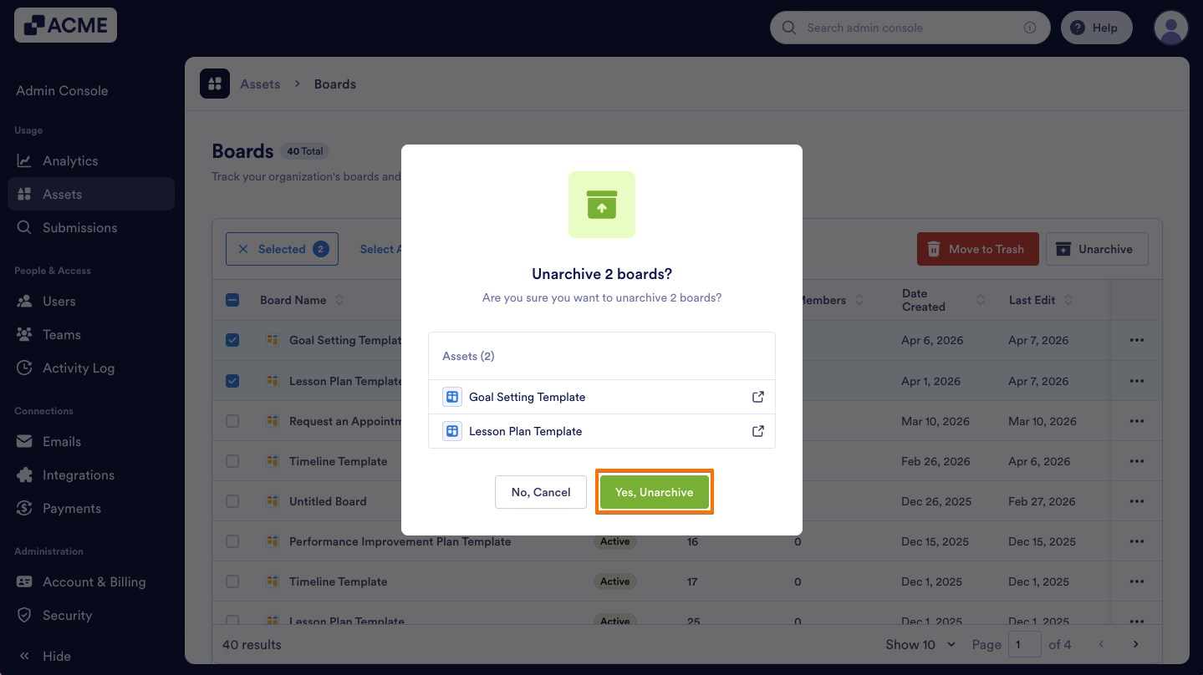Open the Users section
Viewport: 1203px width, 675px height.
click(59, 301)
